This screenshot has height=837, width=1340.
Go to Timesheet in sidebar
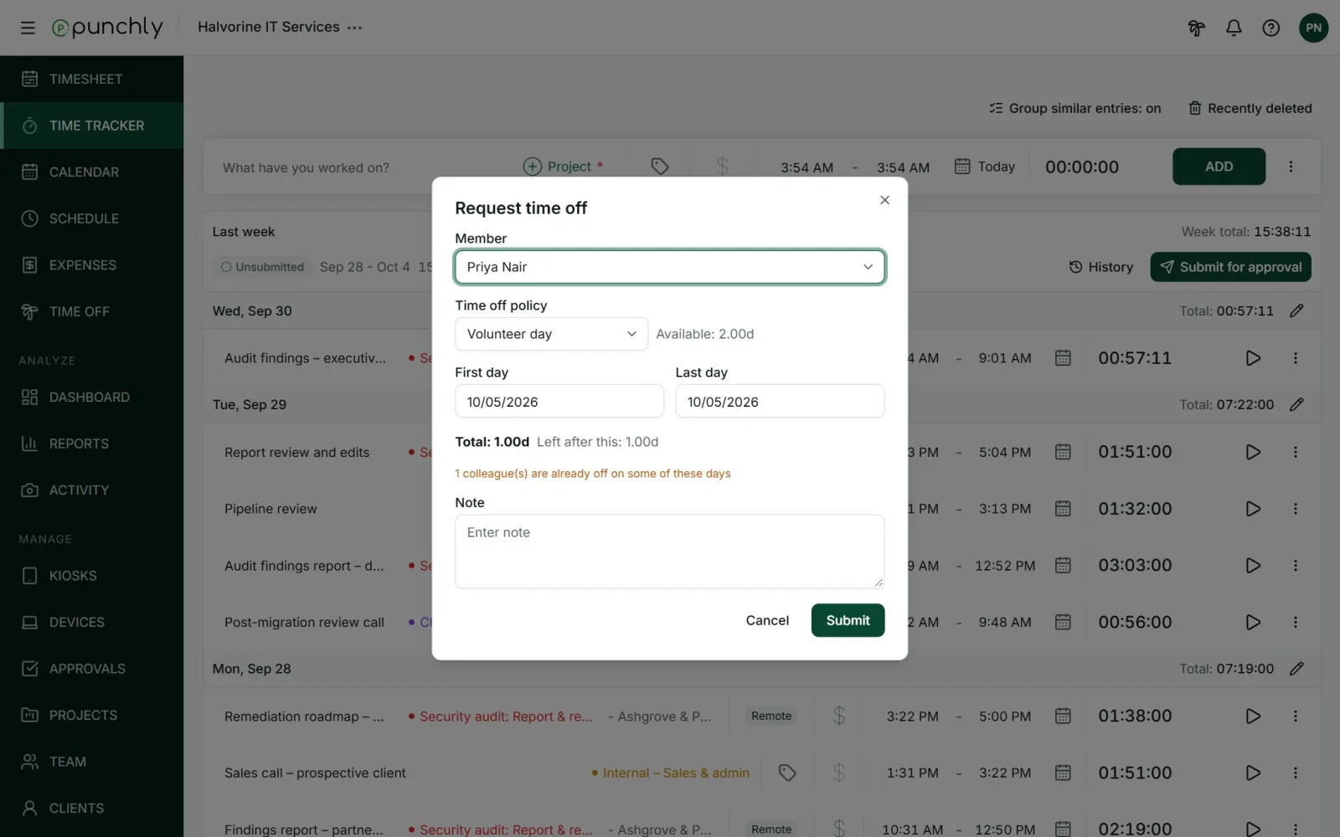(x=92, y=79)
